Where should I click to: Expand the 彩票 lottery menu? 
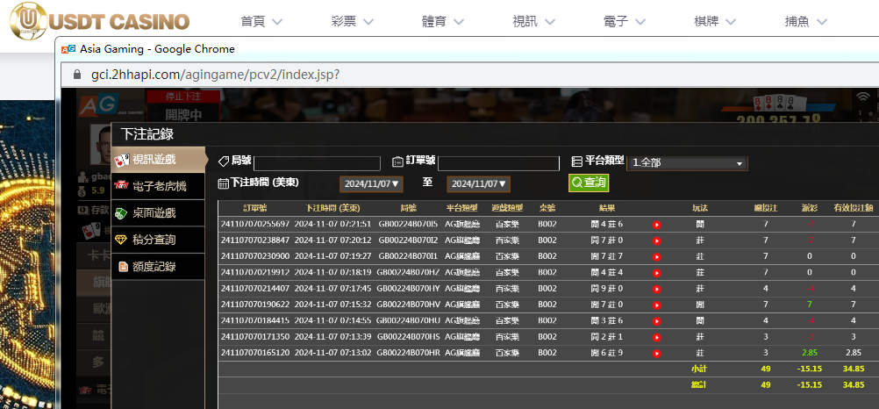pos(356,21)
